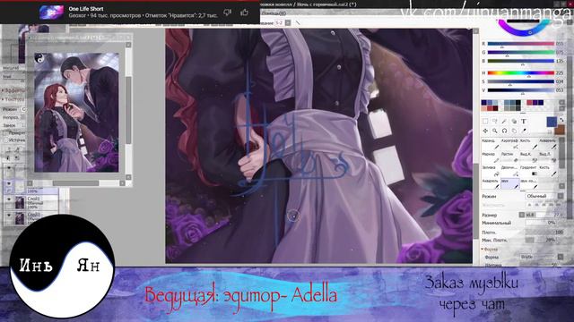Select the Rotate canvas tool
The height and width of the screenshot is (322, 574).
pyautogui.click(x=504, y=131)
